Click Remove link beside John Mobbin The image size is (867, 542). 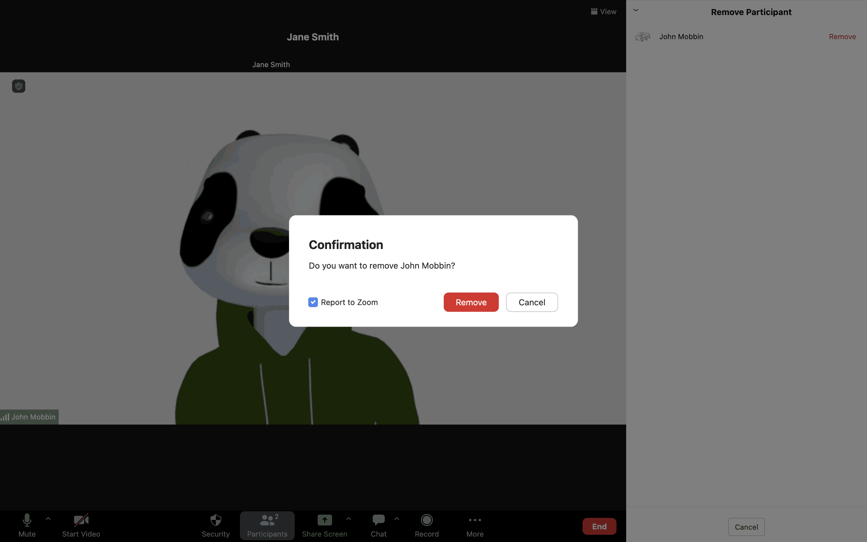click(x=842, y=36)
